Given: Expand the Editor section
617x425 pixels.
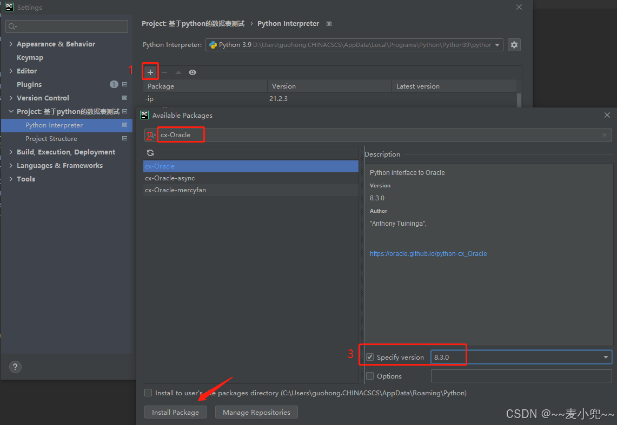Looking at the screenshot, I should tap(11, 71).
